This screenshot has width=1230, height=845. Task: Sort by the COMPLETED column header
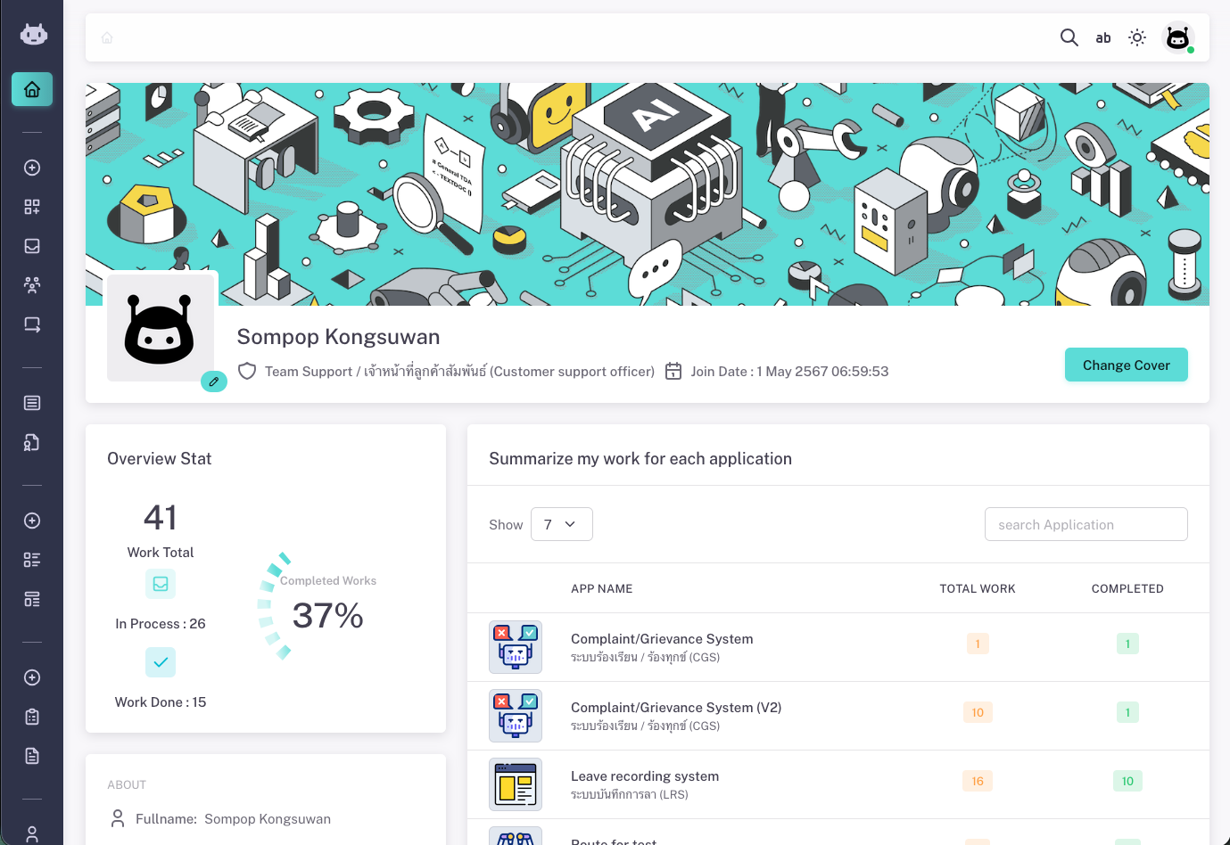click(1127, 588)
